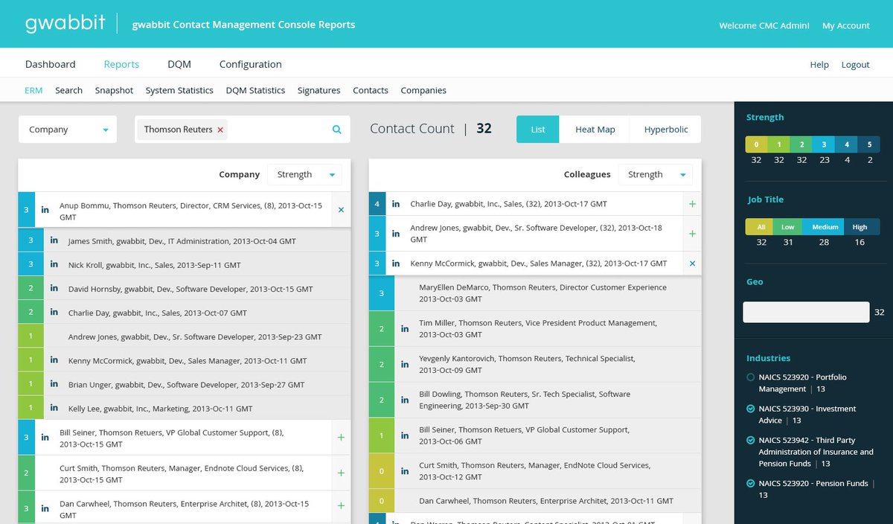This screenshot has width=893, height=524.
Task: Collapse Anup Bommu row with X icon
Action: pos(341,210)
